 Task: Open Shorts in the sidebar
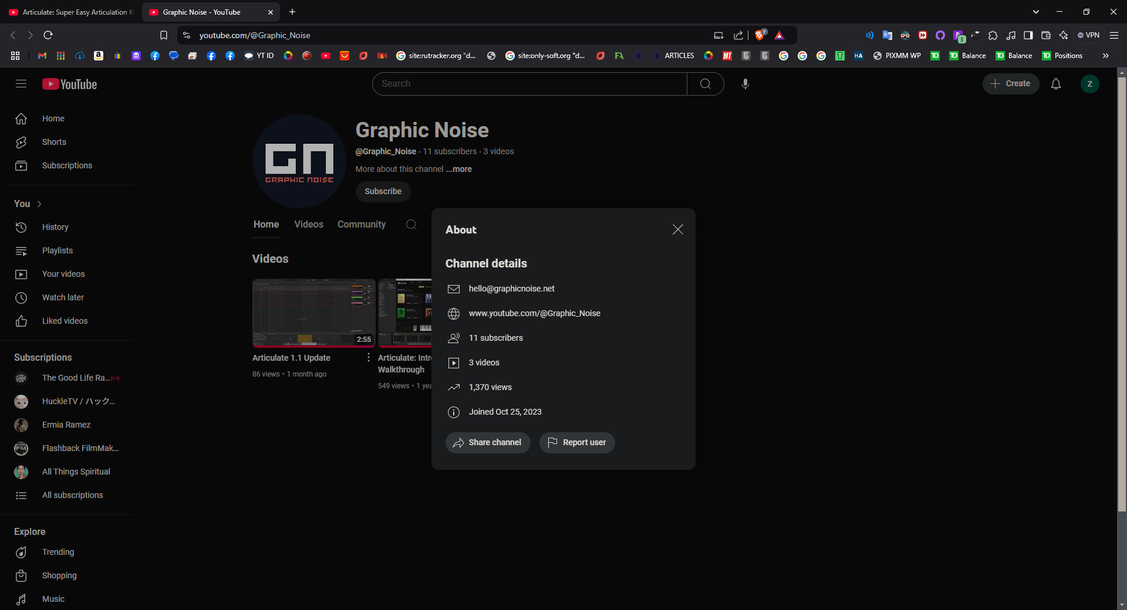click(x=70, y=142)
